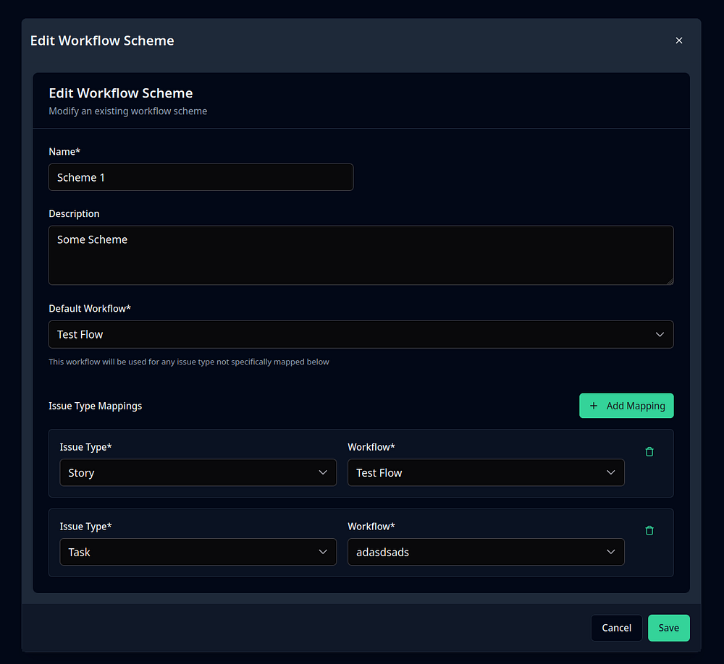The height and width of the screenshot is (664, 724).
Task: Open the Default Workflow dropdown
Action: 361,335
